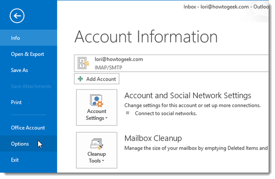275x179 pixels.
Task: Click the mailbox icon beside lori@howtogeek.com
Action: [83, 63]
